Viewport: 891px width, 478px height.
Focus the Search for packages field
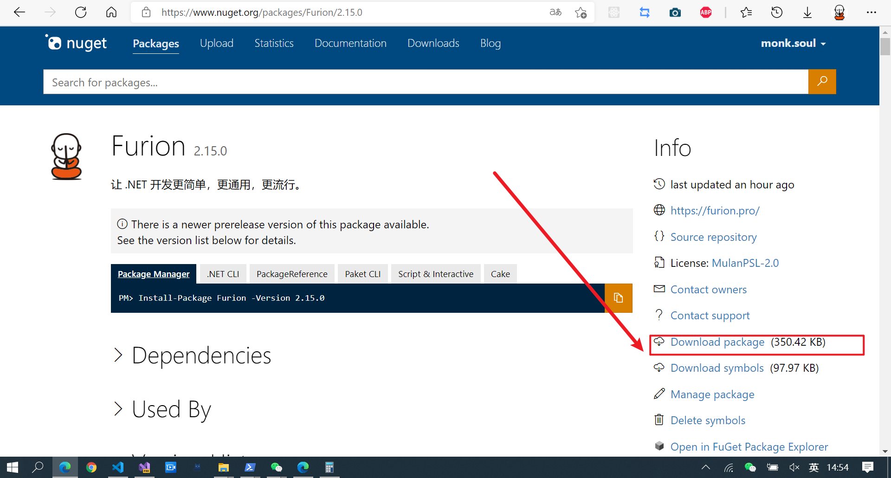coord(426,82)
